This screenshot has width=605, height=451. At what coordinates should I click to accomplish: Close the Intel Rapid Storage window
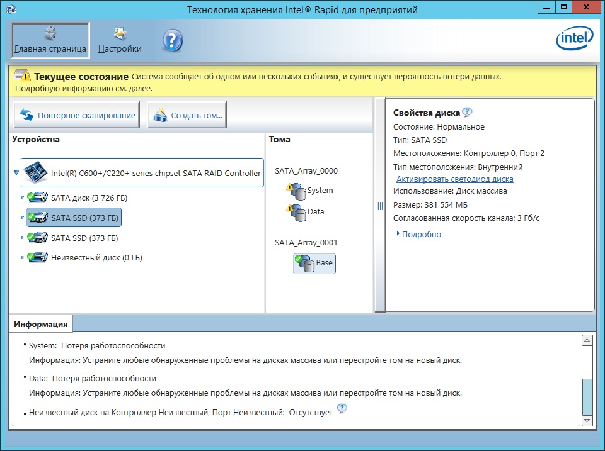(587, 8)
